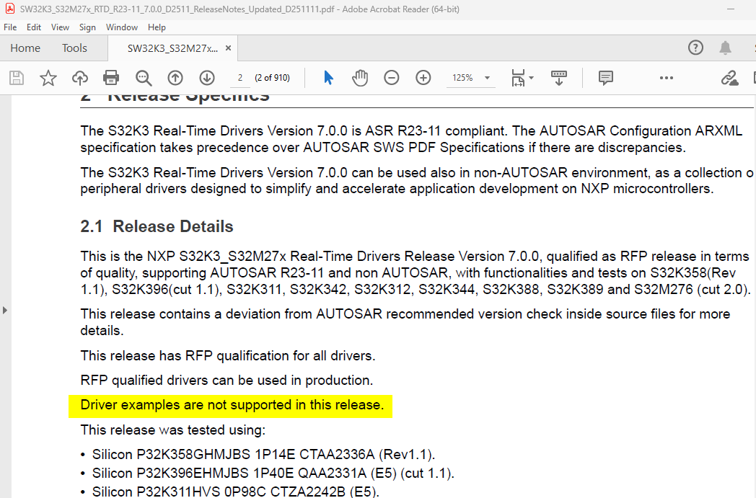Open notifications bell
756x498 pixels.
coord(725,48)
